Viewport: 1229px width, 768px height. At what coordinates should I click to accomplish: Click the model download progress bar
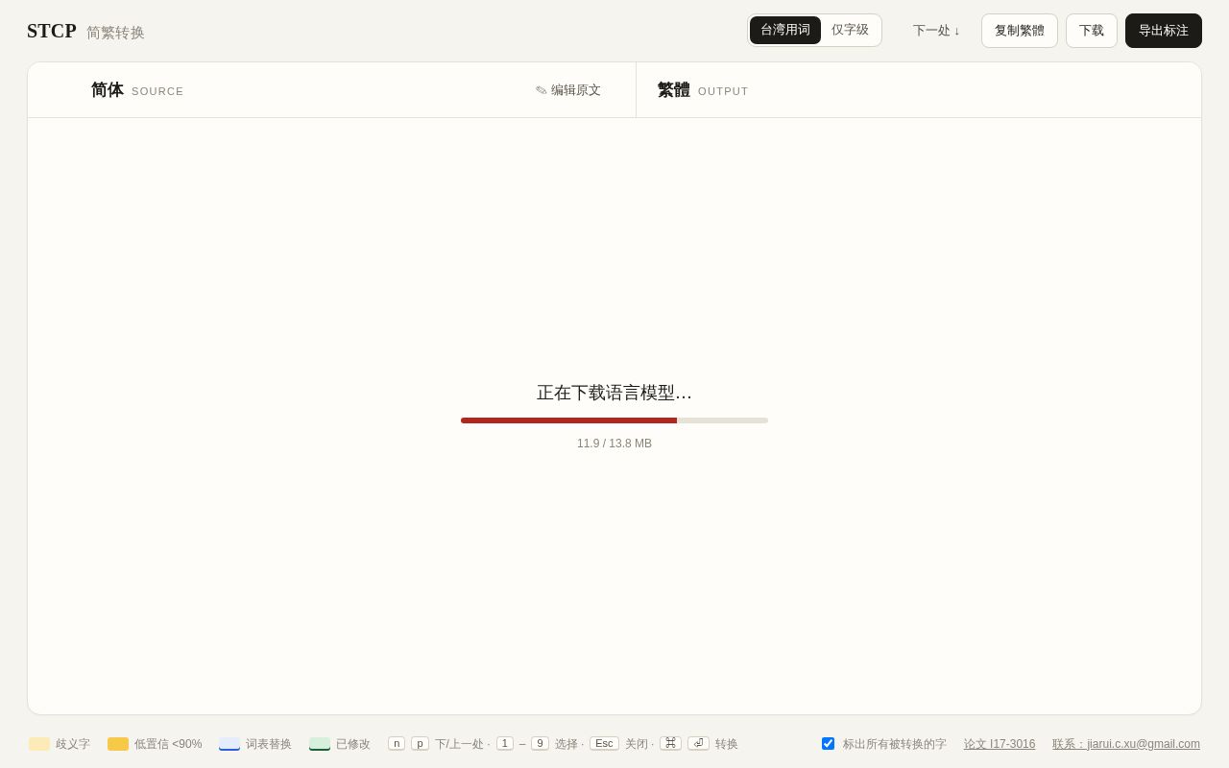click(x=614, y=420)
